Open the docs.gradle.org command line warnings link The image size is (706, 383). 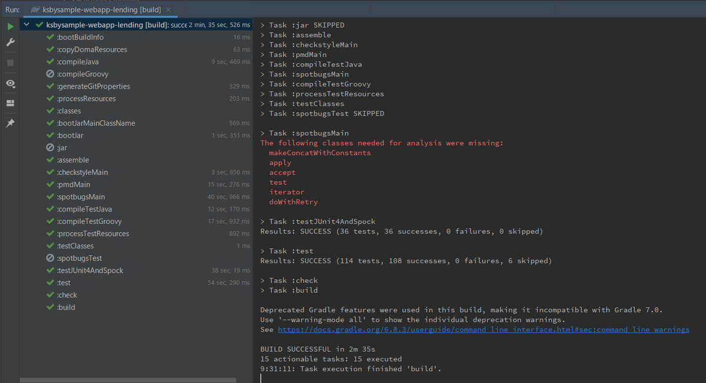coord(483,330)
